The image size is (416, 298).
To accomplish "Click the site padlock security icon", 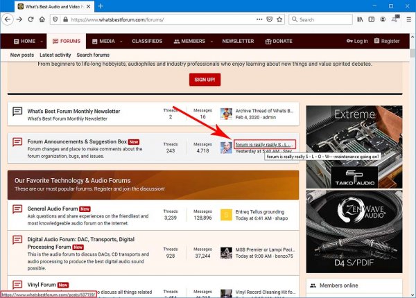I will point(65,19).
